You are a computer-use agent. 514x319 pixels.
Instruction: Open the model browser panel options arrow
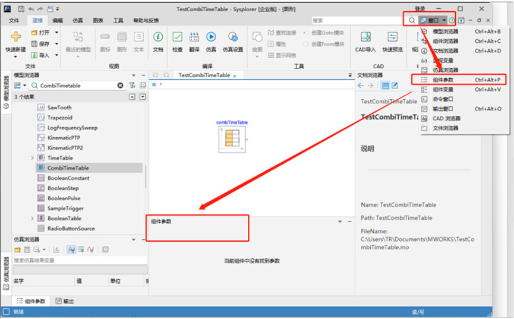(134, 75)
